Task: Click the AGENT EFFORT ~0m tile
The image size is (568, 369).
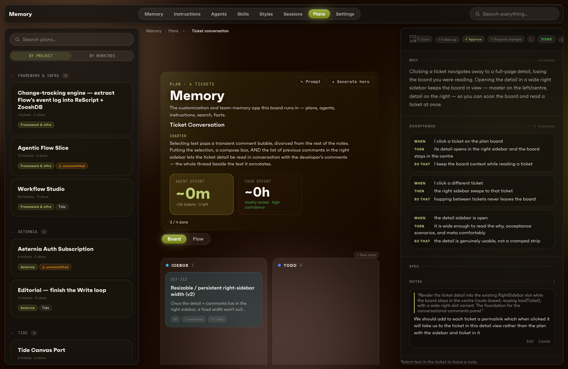Action: tap(202, 194)
